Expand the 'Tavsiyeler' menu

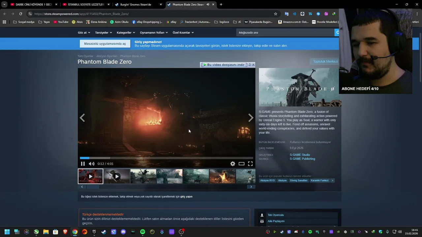104,33
